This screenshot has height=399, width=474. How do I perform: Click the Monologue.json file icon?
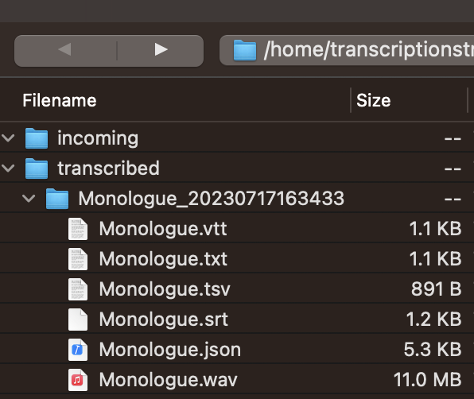click(x=78, y=350)
